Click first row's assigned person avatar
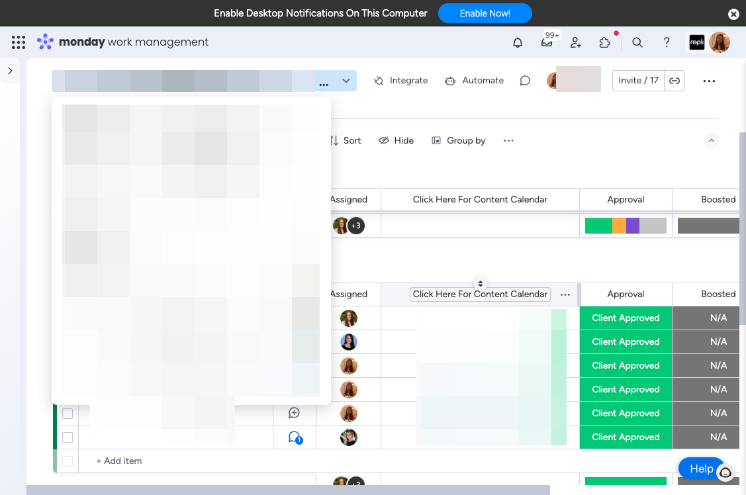This screenshot has height=495, width=746. [349, 318]
